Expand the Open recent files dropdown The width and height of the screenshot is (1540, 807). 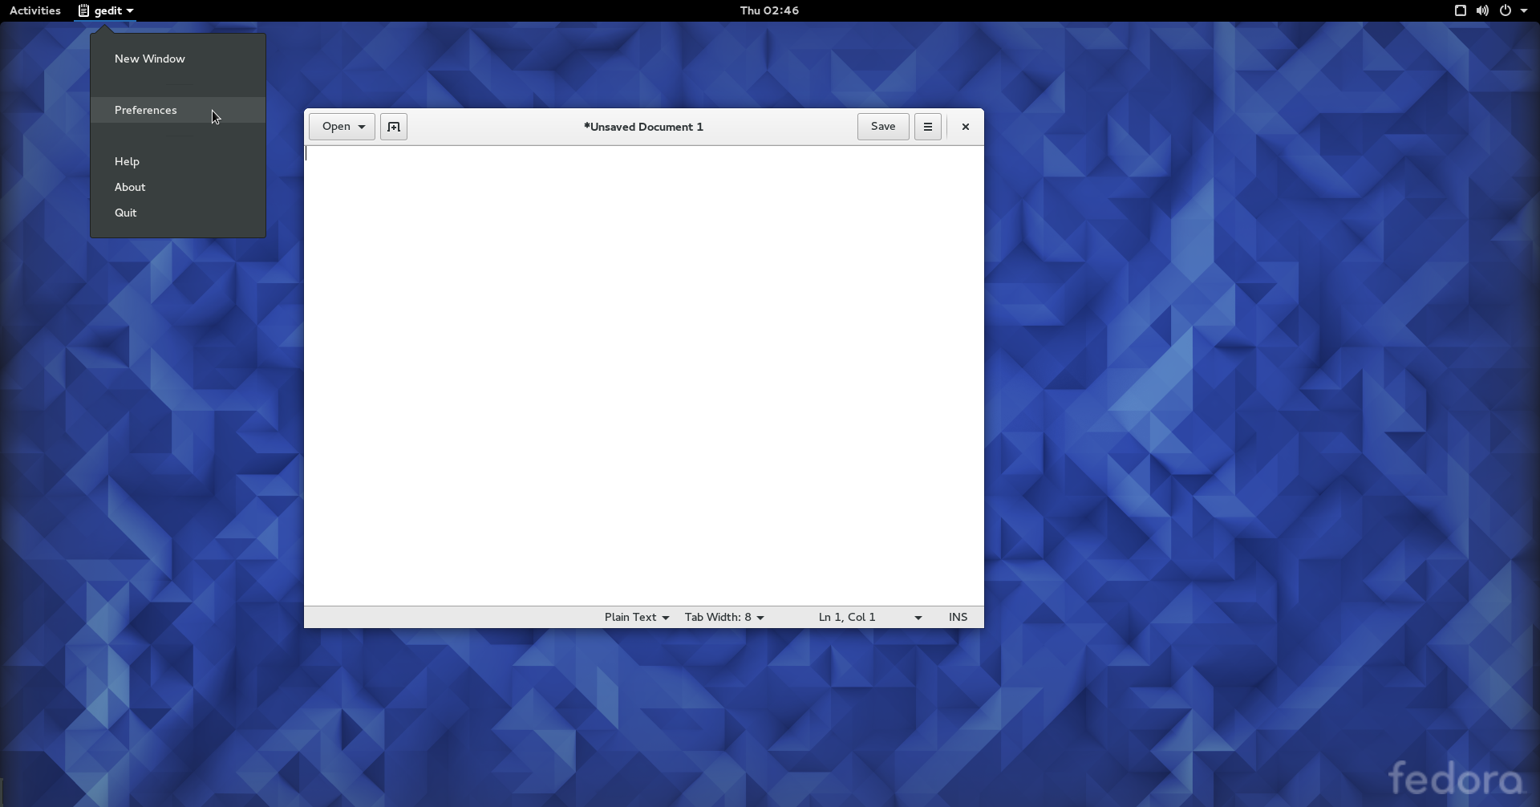coord(362,127)
